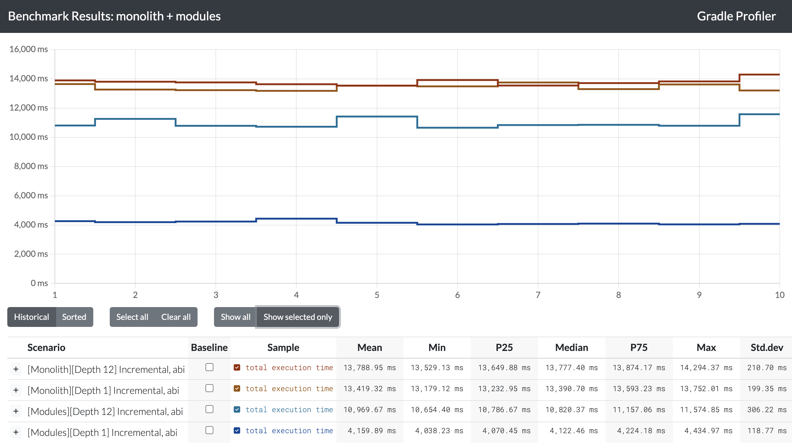
Task: Click the Select all button
Action: point(132,317)
